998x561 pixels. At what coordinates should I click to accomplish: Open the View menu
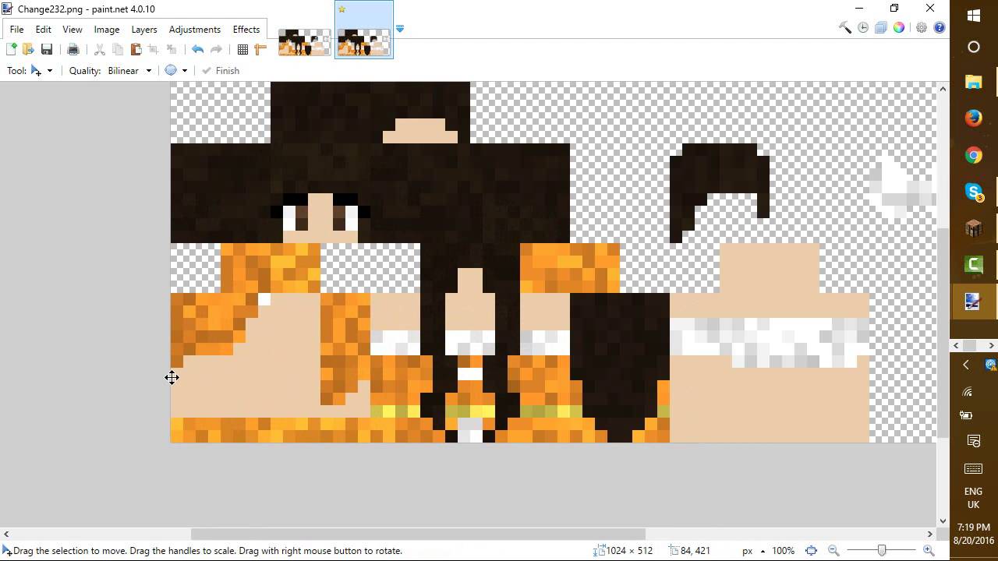click(x=73, y=29)
